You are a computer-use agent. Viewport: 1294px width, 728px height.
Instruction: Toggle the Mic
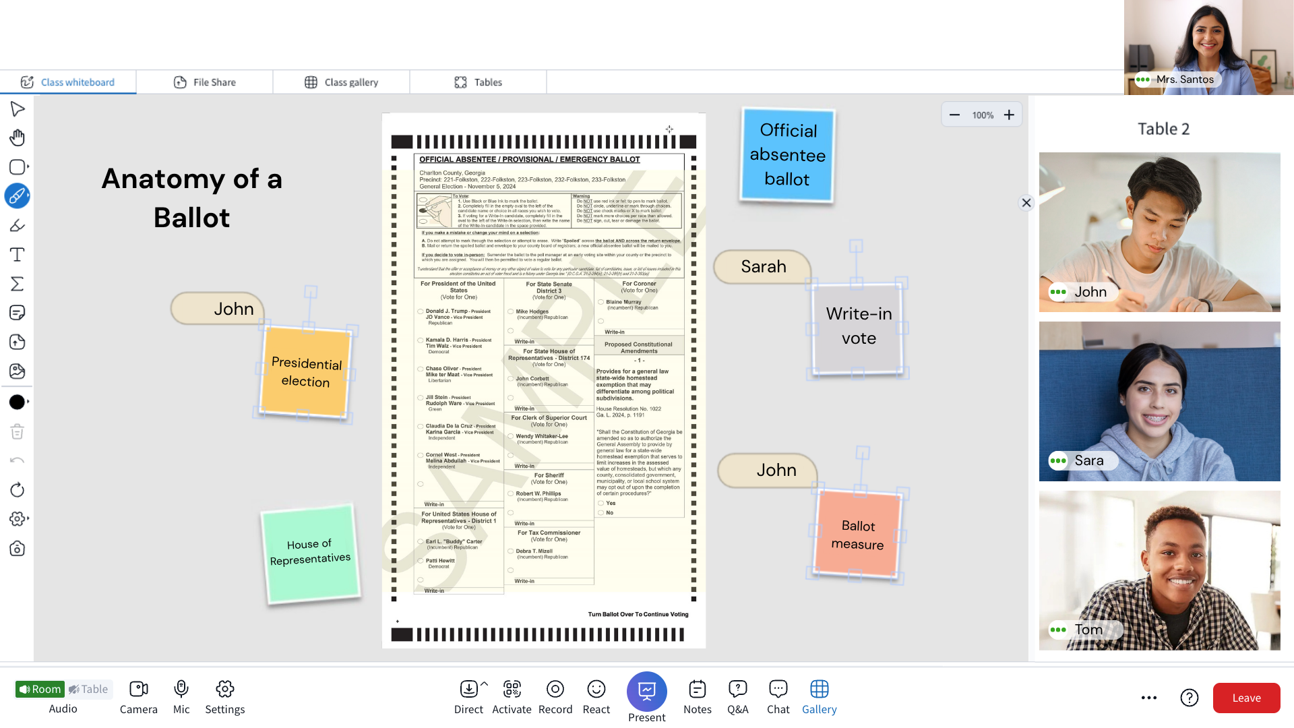[181, 698]
